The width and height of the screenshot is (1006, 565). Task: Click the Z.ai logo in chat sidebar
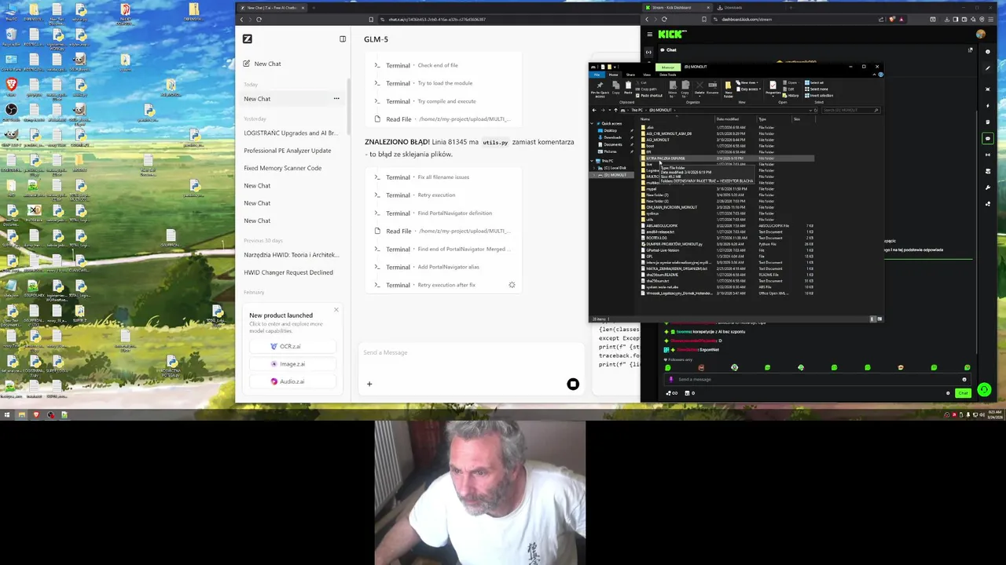(248, 38)
